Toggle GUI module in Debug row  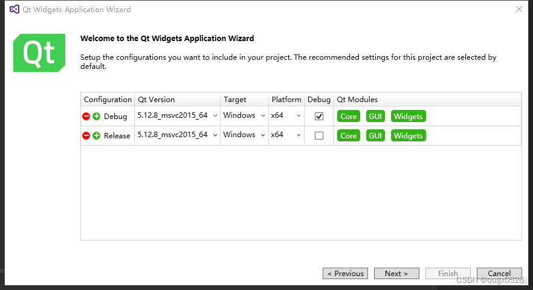pos(375,116)
